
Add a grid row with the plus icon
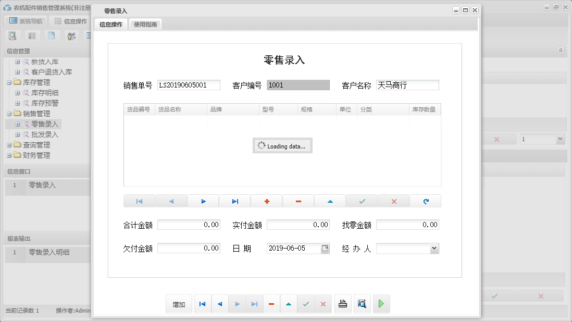266,201
